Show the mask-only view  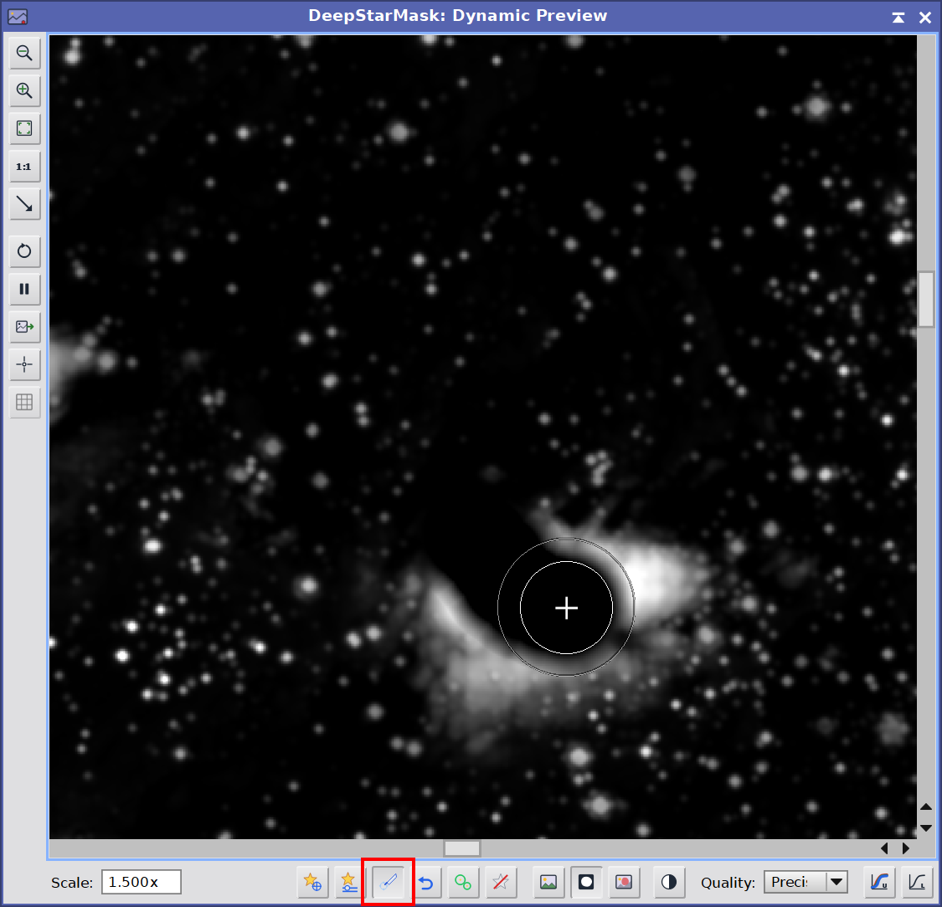pos(586,882)
